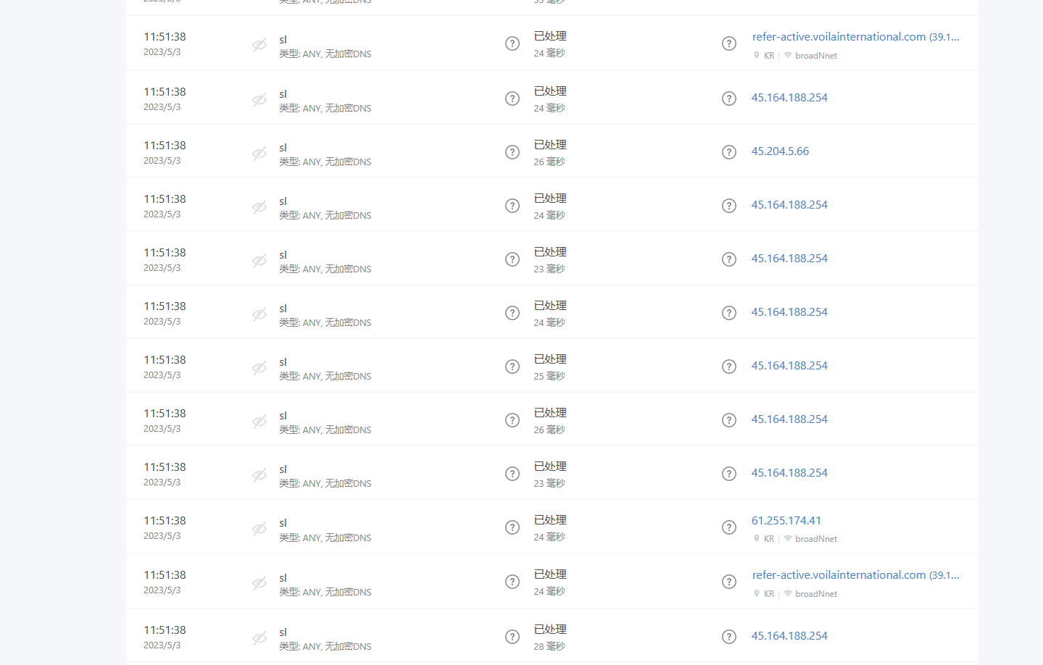Click the crossed-eye icon in the 25 毫秒 row
This screenshot has width=1043, height=665.
pos(259,368)
